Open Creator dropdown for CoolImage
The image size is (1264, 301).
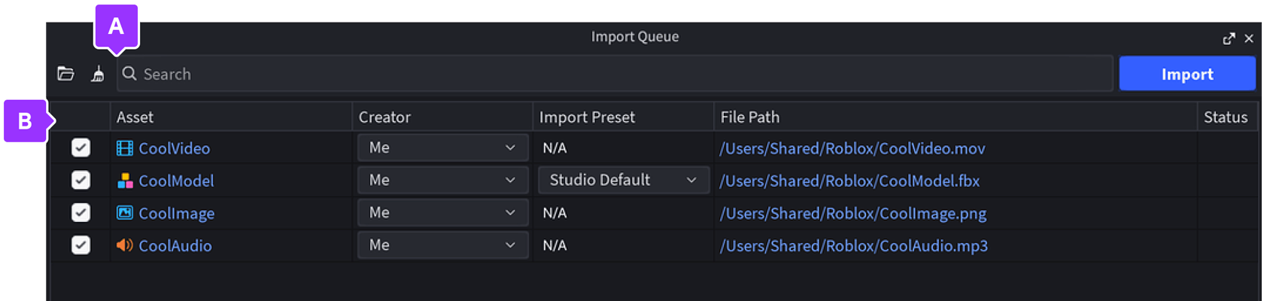click(x=442, y=212)
